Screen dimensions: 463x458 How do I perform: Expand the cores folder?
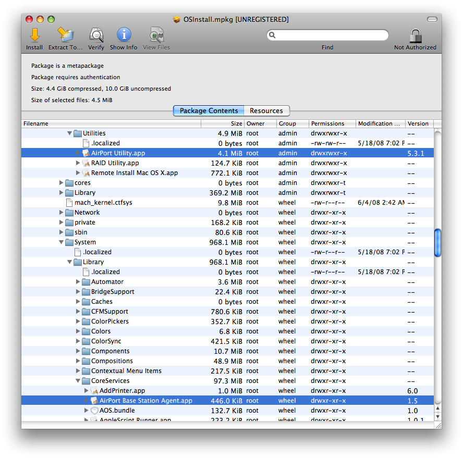tap(61, 183)
